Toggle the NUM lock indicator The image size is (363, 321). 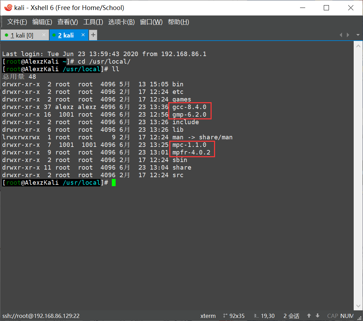(x=347, y=316)
